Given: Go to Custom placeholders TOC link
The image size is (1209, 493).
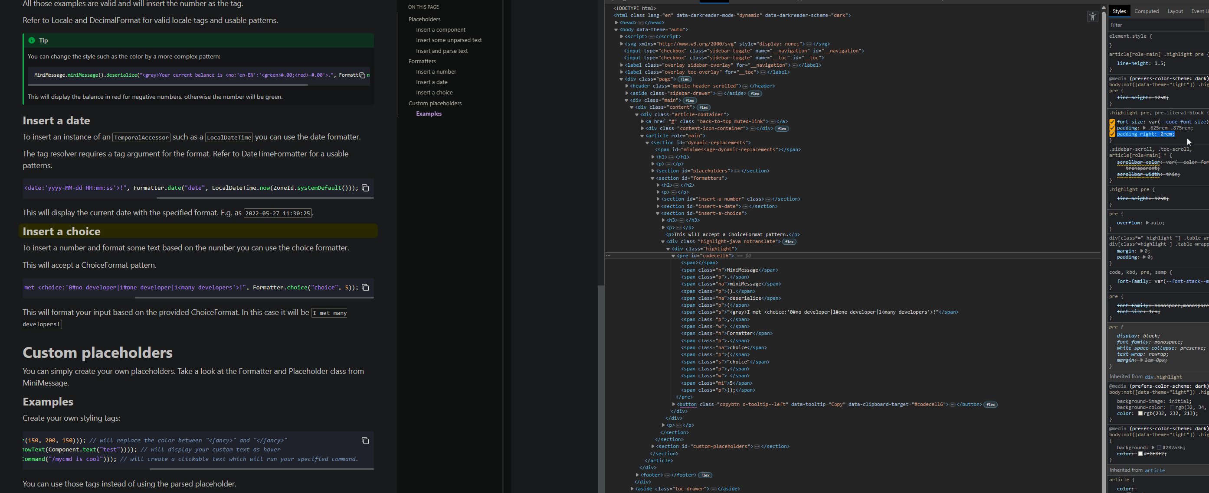Looking at the screenshot, I should (435, 104).
